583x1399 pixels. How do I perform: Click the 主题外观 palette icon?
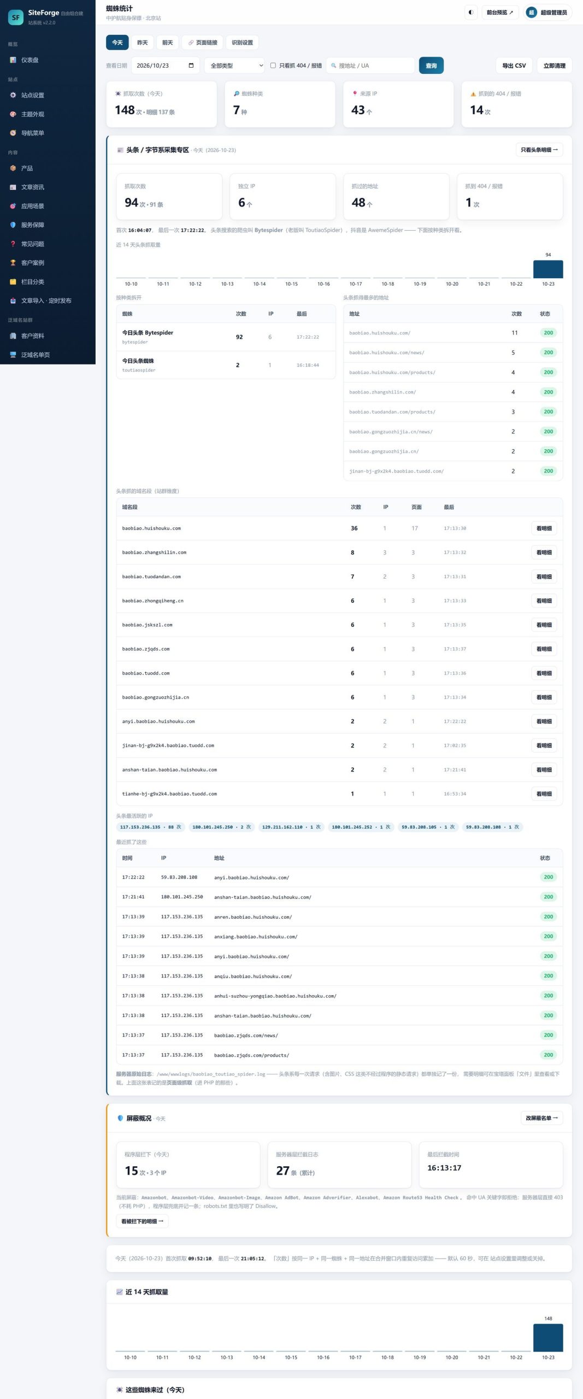tap(13, 114)
